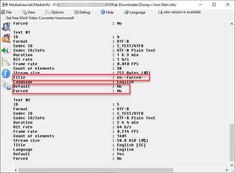Open the File menu
The width and height of the screenshot is (235, 173).
pyautogui.click(x=6, y=12)
